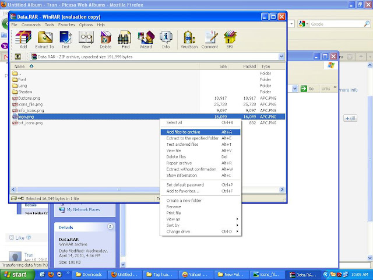Click the Windows Start button
The width and height of the screenshot is (373, 280).
pyautogui.click(x=15, y=274)
